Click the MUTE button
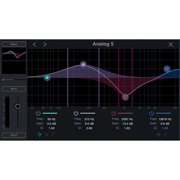The width and height of the screenshot is (180, 180). pos(14,89)
